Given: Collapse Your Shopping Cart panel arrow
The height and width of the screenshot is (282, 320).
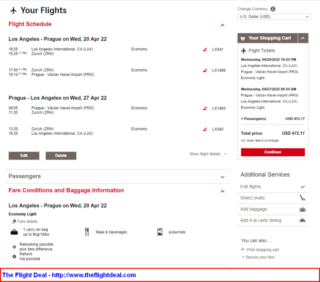Looking at the screenshot, I should click(303, 38).
